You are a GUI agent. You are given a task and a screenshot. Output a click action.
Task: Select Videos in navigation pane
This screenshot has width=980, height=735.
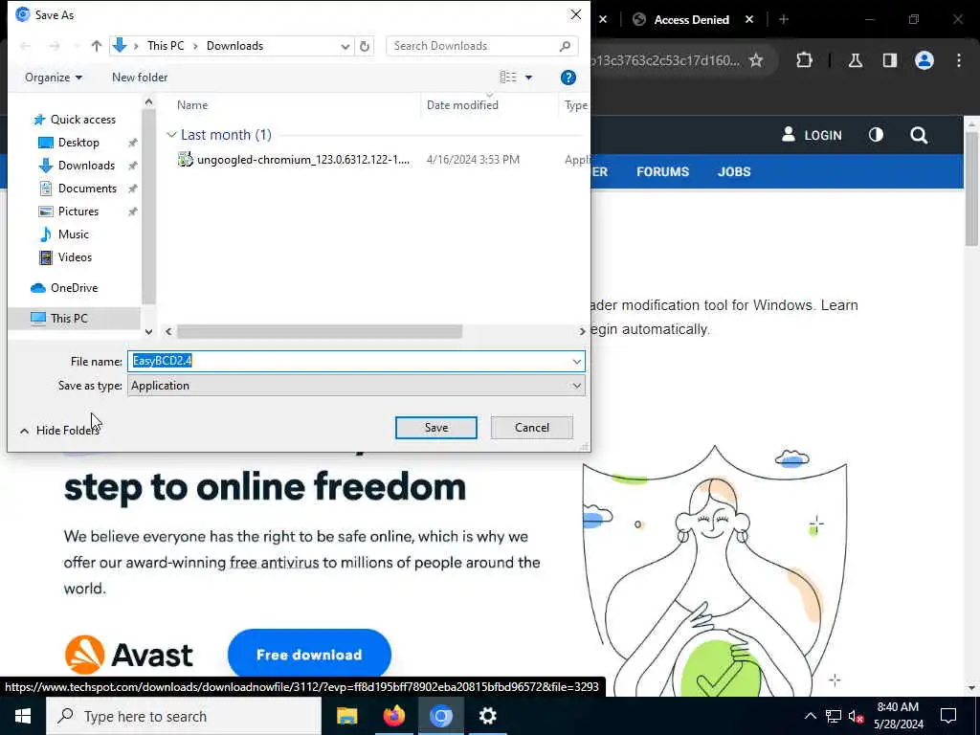point(75,257)
